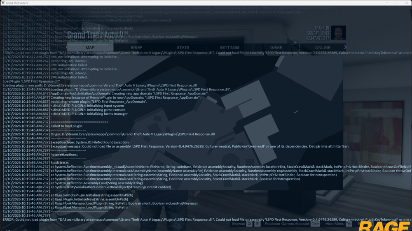
Task: Select the SETTINGS tab
Action: point(229,47)
